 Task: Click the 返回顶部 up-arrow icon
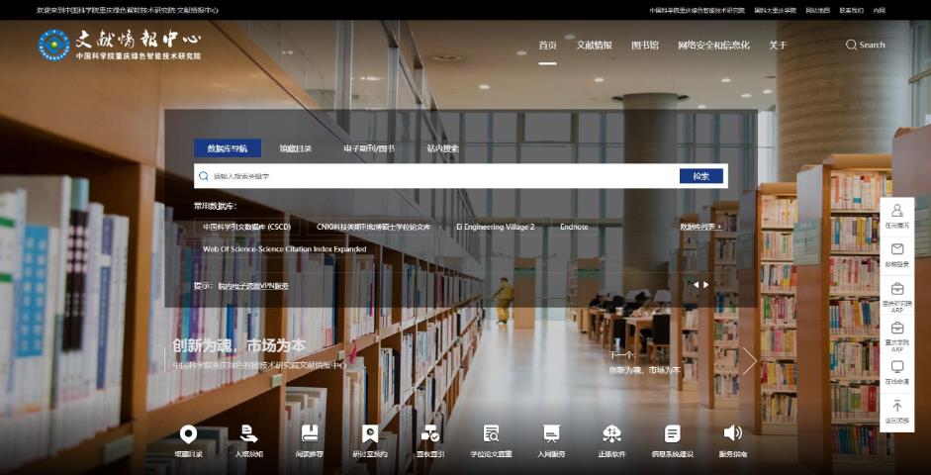896,406
